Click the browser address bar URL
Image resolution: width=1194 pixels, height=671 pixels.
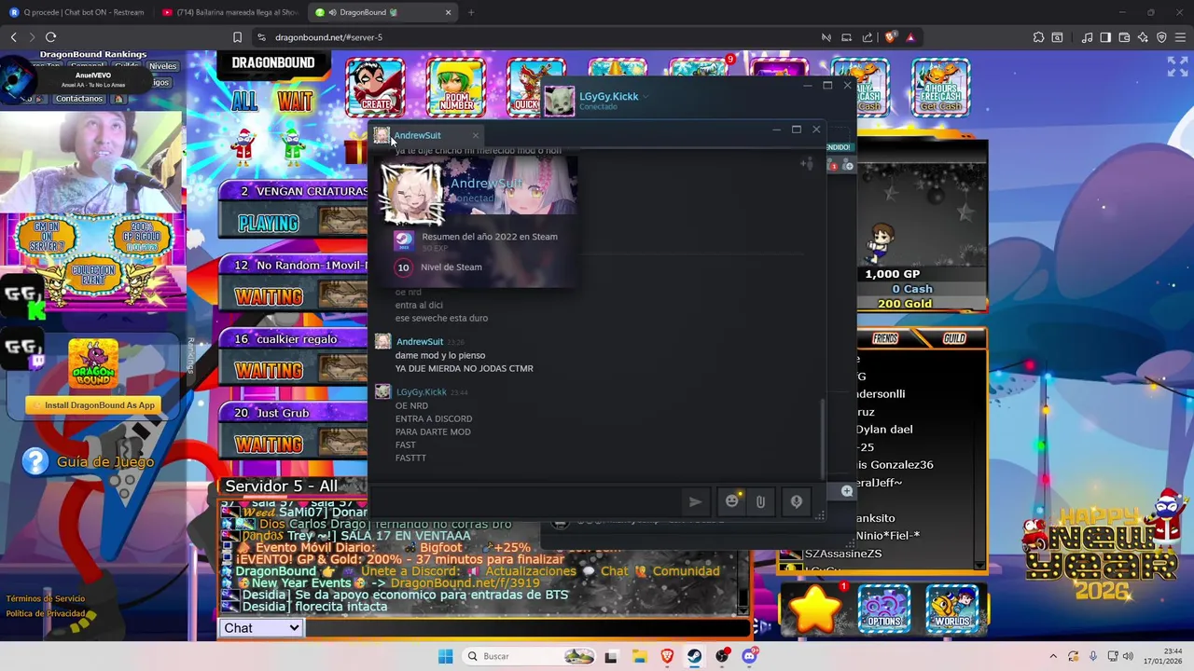click(328, 37)
